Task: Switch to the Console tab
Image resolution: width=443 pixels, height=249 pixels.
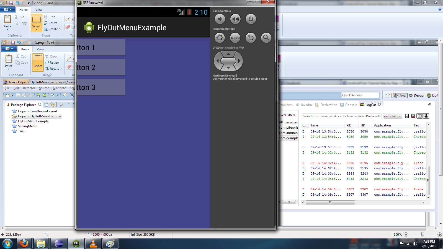Action: tap(349, 105)
